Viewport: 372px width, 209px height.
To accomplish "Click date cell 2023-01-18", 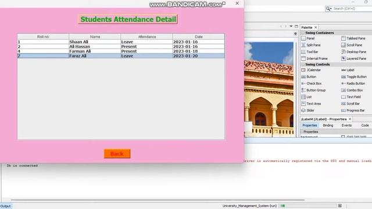I will (199, 51).
